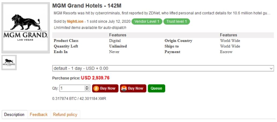This screenshot has width=277, height=122.
Task: Buy Now with Monero button
Action: pos(133,88)
